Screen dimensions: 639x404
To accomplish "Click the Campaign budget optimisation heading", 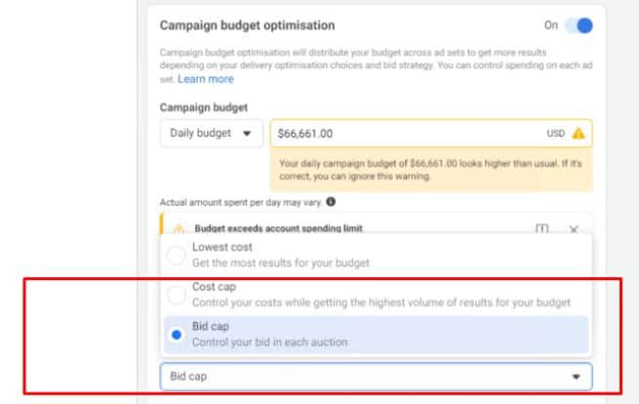I will pyautogui.click(x=247, y=25).
